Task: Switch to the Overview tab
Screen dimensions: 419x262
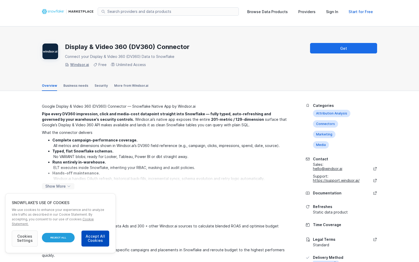Action: tap(49, 86)
